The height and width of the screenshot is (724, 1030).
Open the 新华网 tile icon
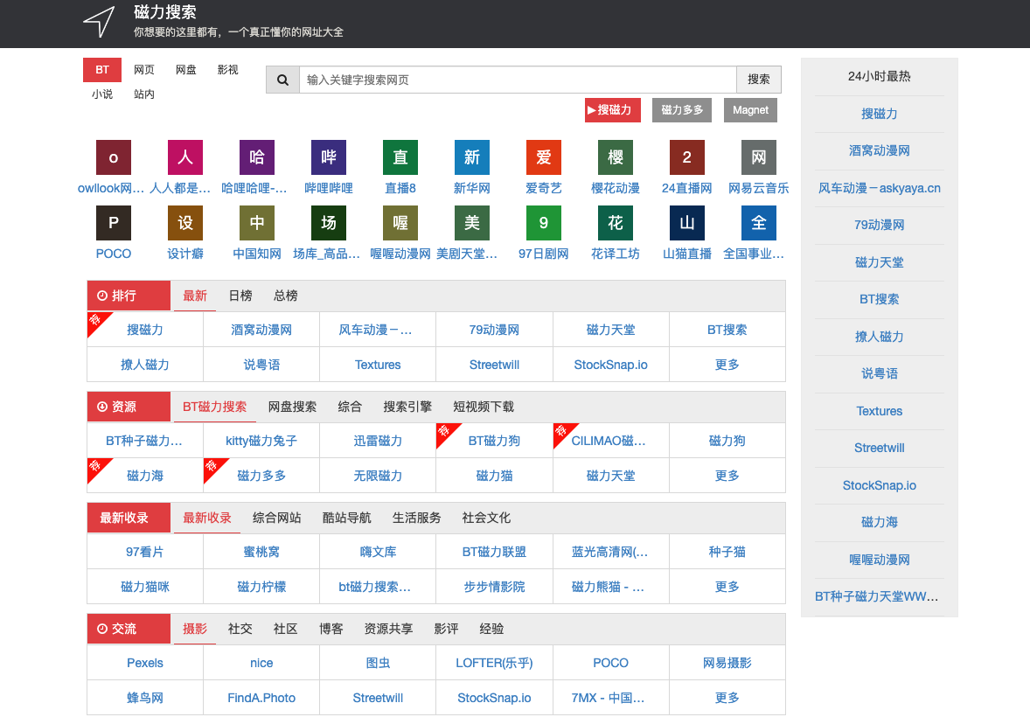(471, 157)
